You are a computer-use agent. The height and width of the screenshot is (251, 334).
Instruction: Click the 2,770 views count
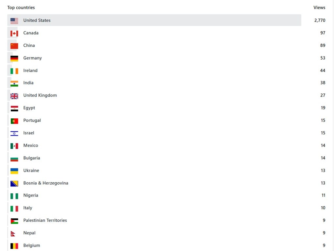(320, 20)
